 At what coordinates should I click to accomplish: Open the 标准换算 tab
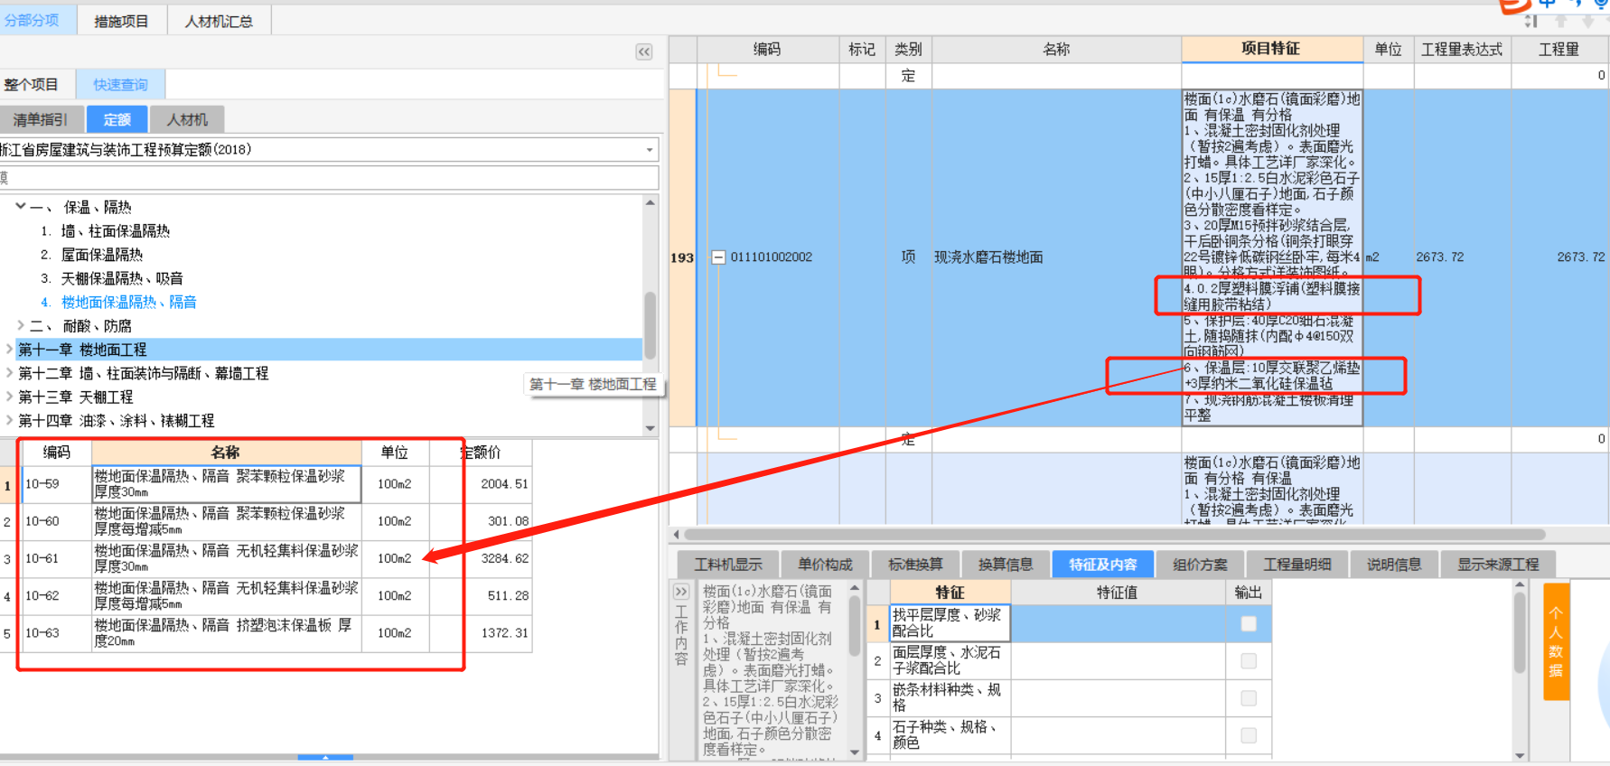pos(915,565)
